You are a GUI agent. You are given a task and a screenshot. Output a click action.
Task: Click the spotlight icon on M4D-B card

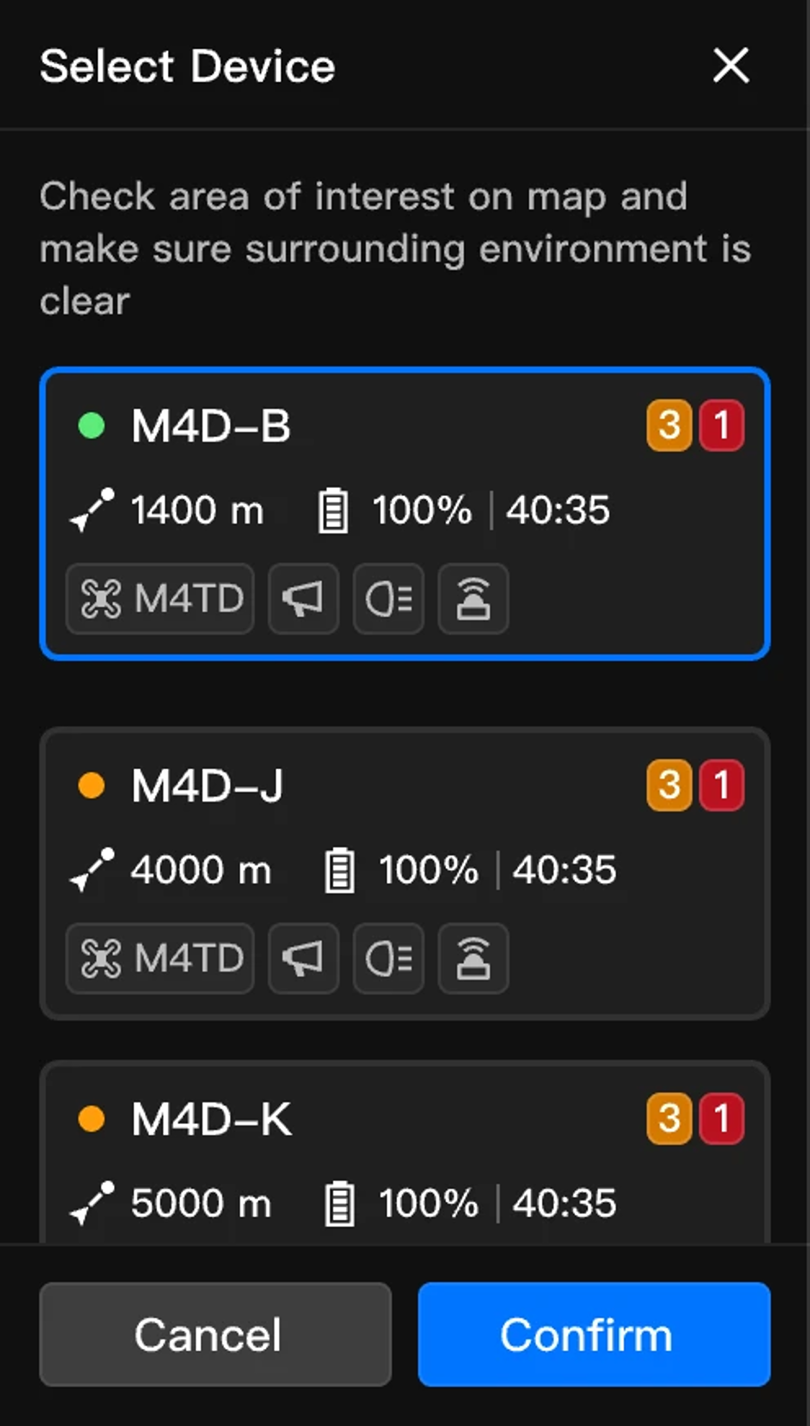388,599
